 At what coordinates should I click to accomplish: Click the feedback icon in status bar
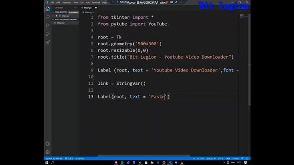[x=243, y=159]
